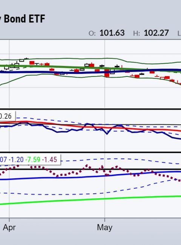This screenshot has width=181, height=245.
Task: Click the Bond ETF chart title
Action: click(x=23, y=19)
